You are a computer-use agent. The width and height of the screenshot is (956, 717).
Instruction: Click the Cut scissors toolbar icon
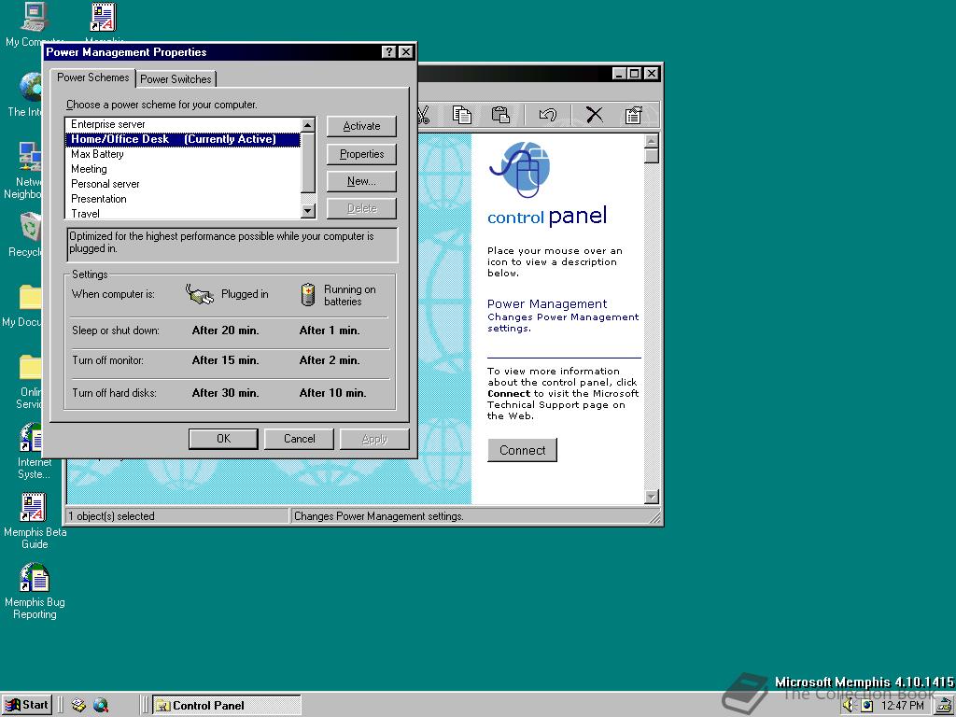click(x=424, y=115)
